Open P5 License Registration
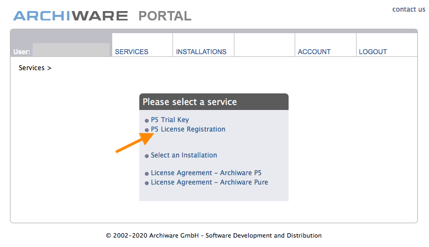 pos(188,129)
